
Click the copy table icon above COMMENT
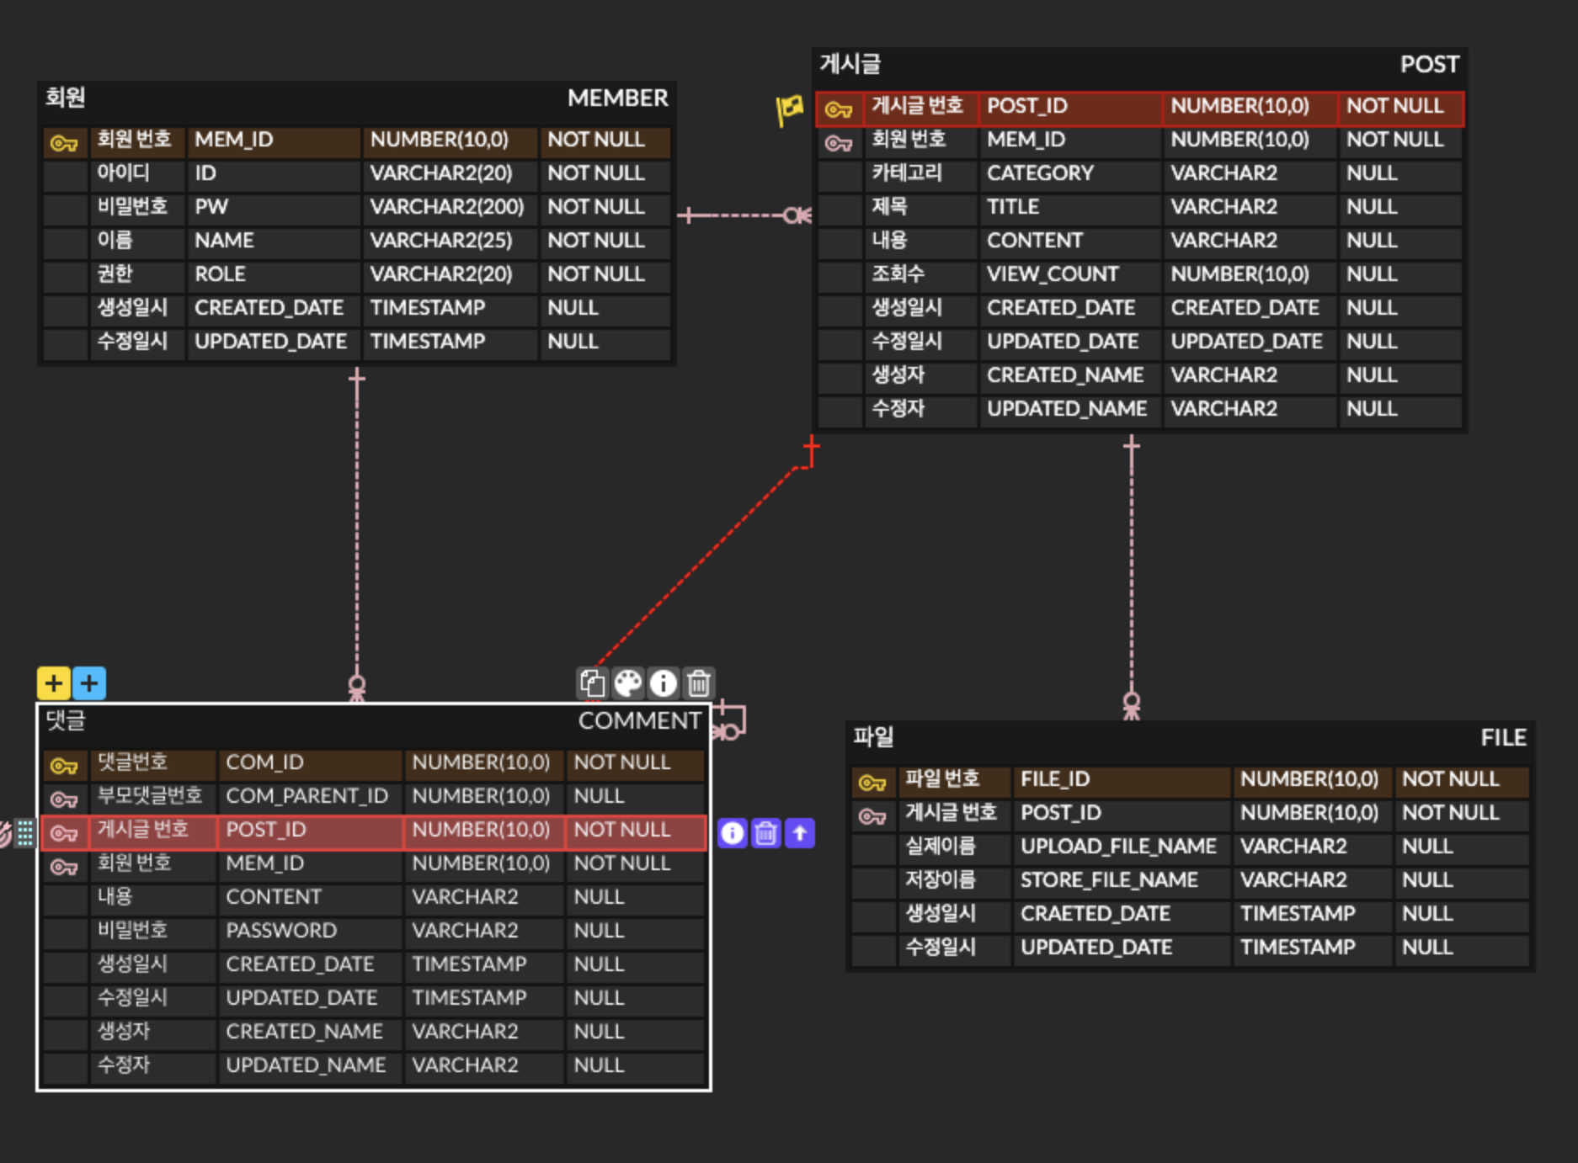[592, 683]
